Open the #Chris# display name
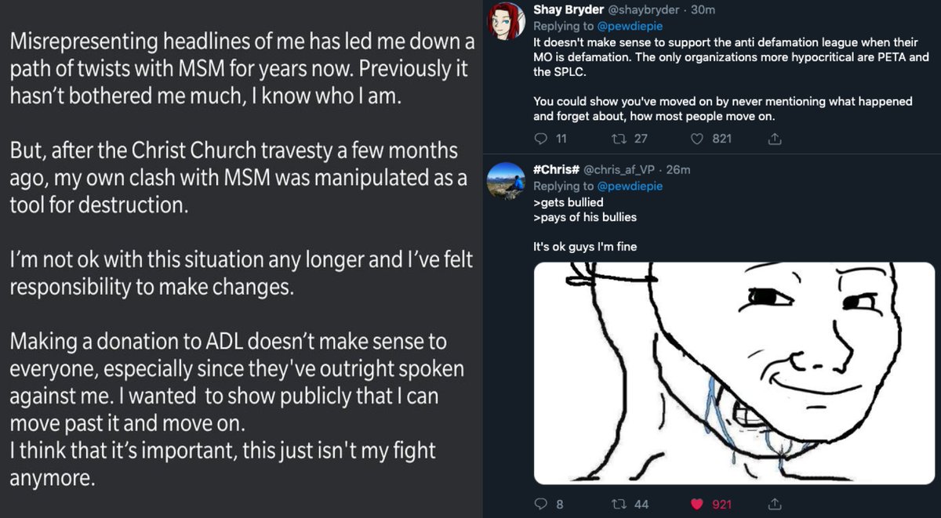The image size is (941, 518). (x=557, y=170)
